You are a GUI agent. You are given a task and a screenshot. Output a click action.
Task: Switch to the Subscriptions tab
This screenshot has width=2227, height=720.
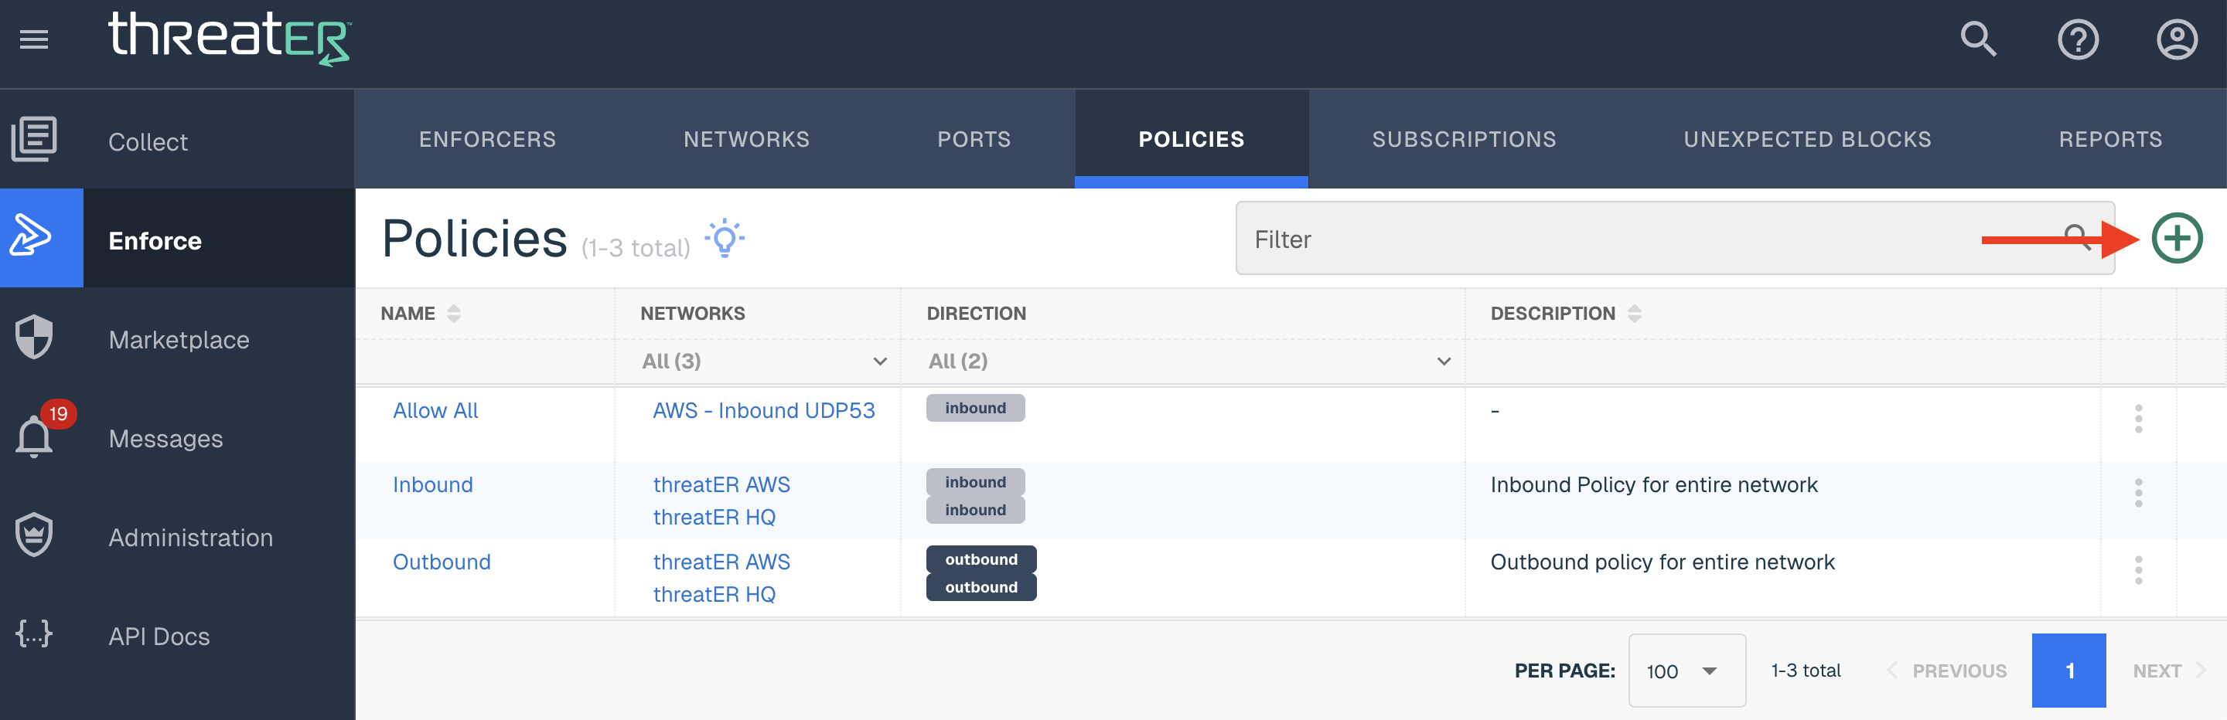pyautogui.click(x=1464, y=140)
